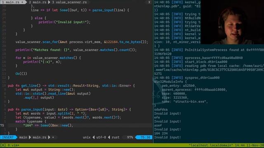Click the unix file format indicator
This screenshot has width=264, height=148.
coord(87,137)
